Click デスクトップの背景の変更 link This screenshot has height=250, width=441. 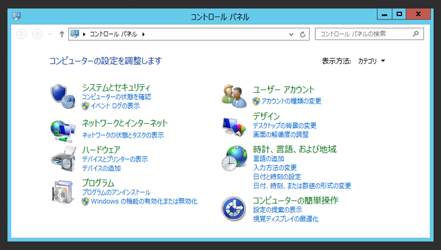(x=285, y=126)
